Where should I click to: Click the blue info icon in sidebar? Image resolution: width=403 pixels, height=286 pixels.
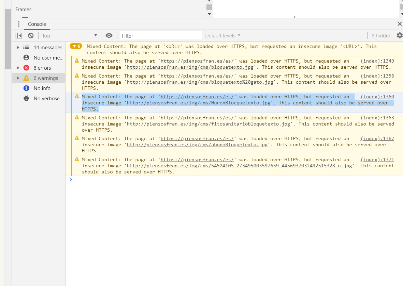click(26, 88)
